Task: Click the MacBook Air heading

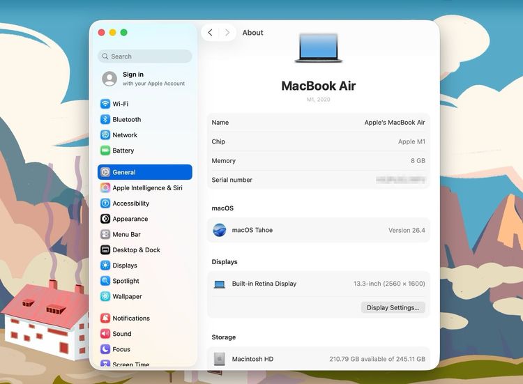Action: [x=319, y=86]
